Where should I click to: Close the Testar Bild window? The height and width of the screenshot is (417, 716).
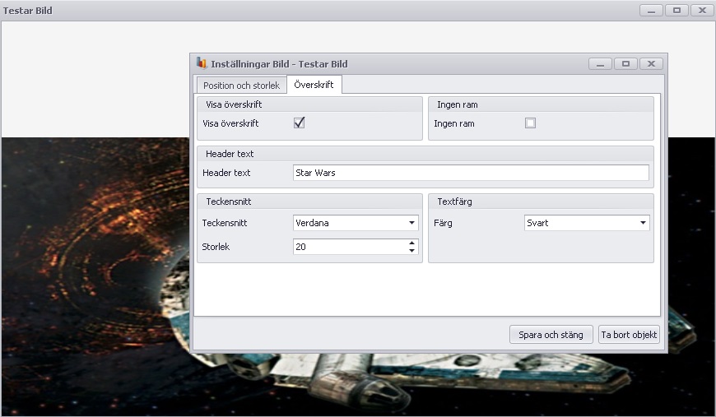click(702, 11)
